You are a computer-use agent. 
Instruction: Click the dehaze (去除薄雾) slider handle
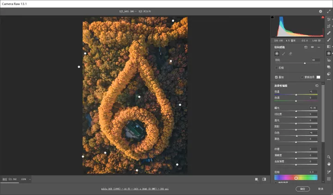coord(296,165)
